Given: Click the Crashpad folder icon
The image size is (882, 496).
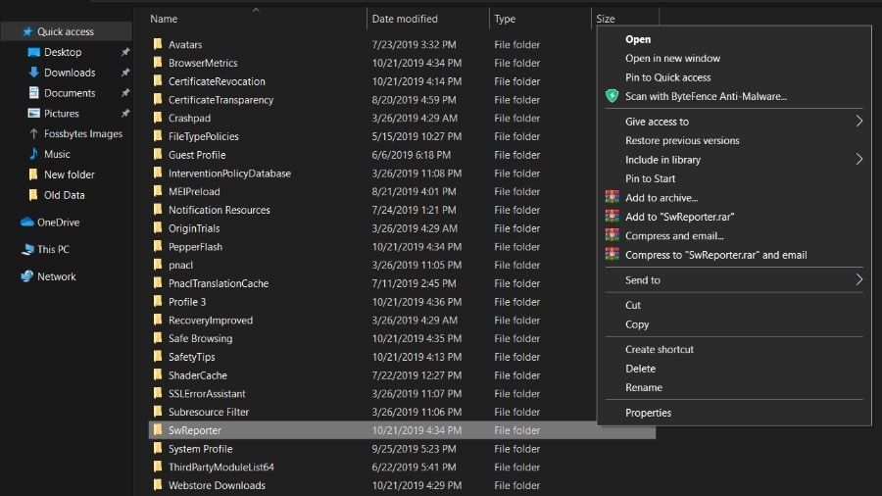Looking at the screenshot, I should (x=158, y=118).
